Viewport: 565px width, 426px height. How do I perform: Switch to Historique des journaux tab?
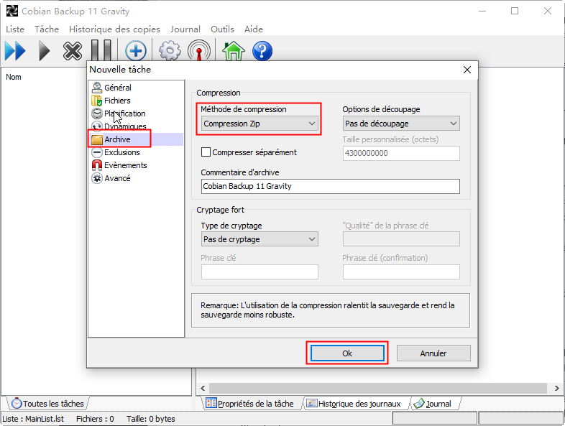tap(354, 404)
